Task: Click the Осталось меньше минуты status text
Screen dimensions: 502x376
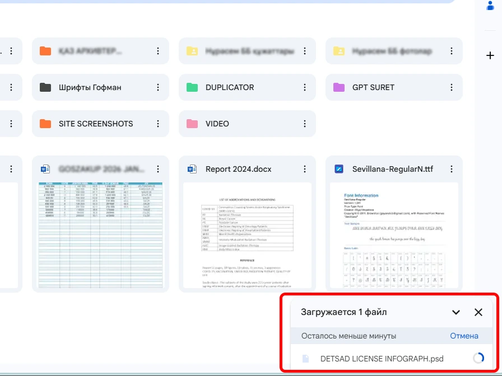Action: (x=348, y=336)
